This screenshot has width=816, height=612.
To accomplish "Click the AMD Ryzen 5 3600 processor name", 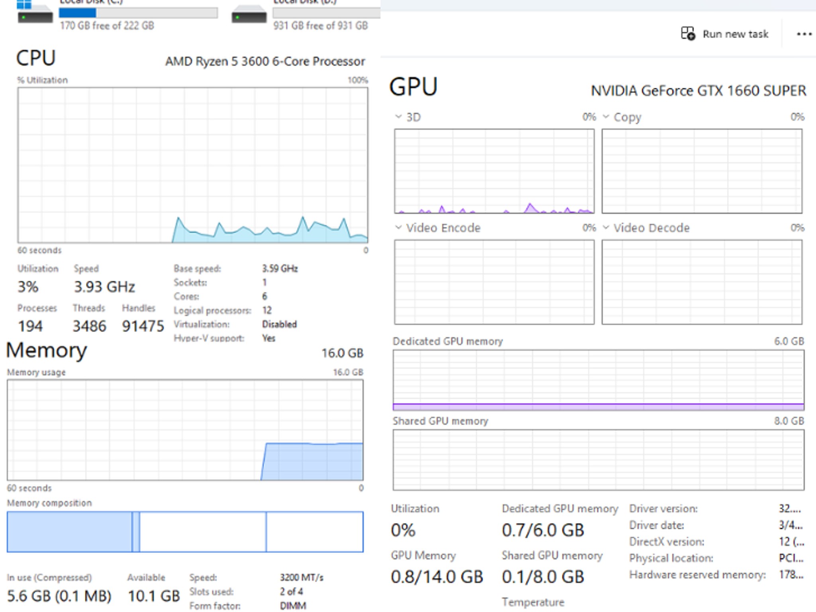I will click(x=265, y=61).
